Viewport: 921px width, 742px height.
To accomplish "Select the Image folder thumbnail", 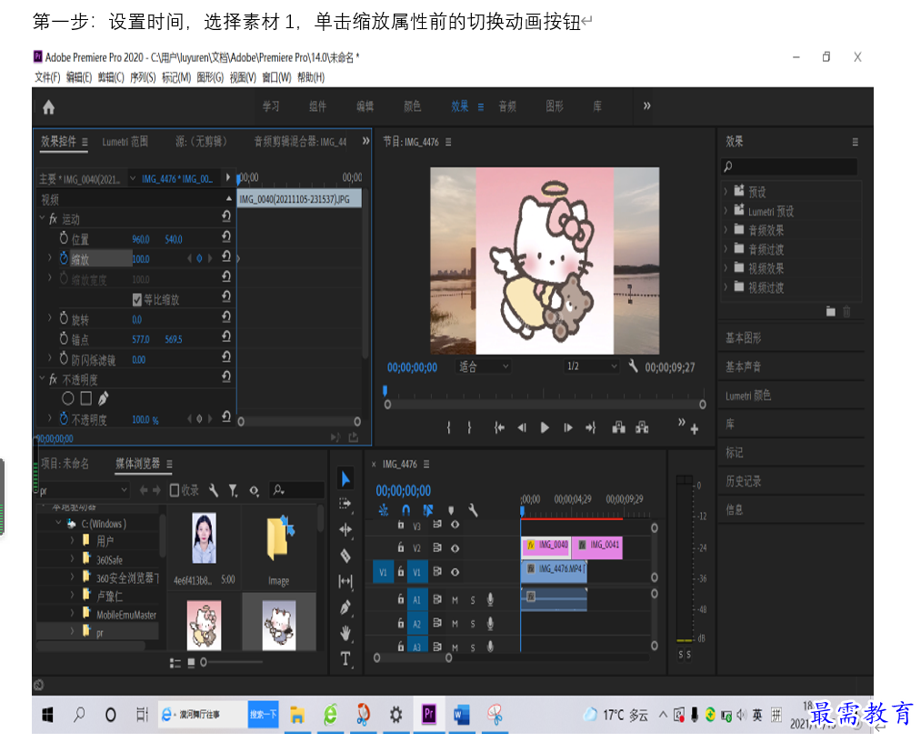I will coord(279,538).
